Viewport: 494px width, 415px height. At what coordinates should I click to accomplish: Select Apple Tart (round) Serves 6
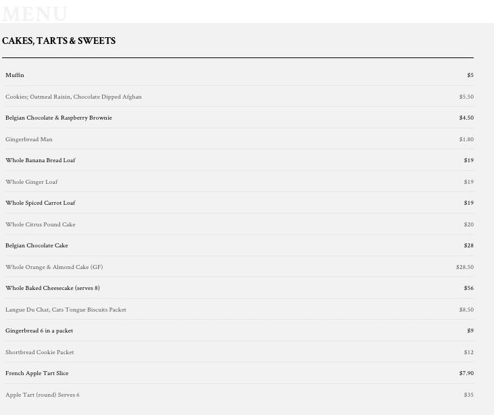click(43, 395)
